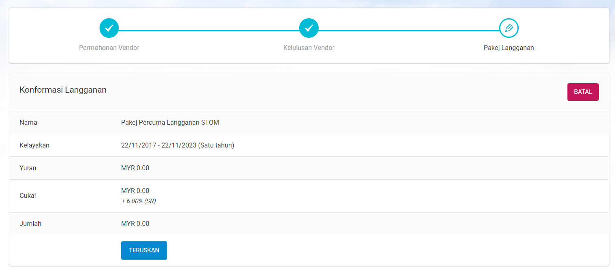Continue with the TERUSKAN button
Image resolution: width=615 pixels, height=271 pixels.
pyautogui.click(x=144, y=250)
